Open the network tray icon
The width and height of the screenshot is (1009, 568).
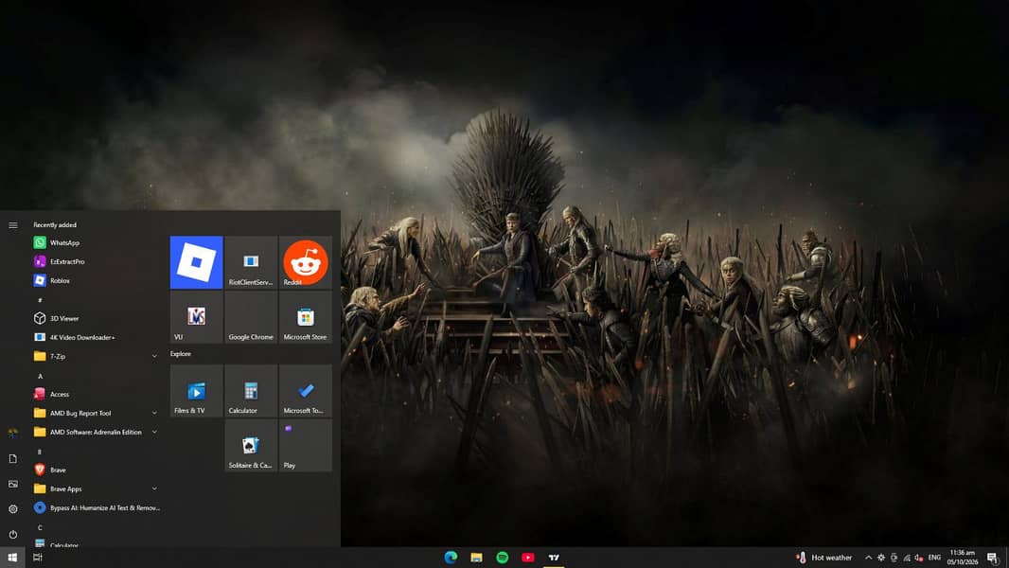pyautogui.click(x=907, y=558)
